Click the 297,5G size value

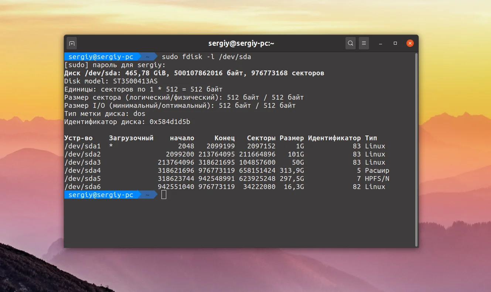pyautogui.click(x=292, y=179)
